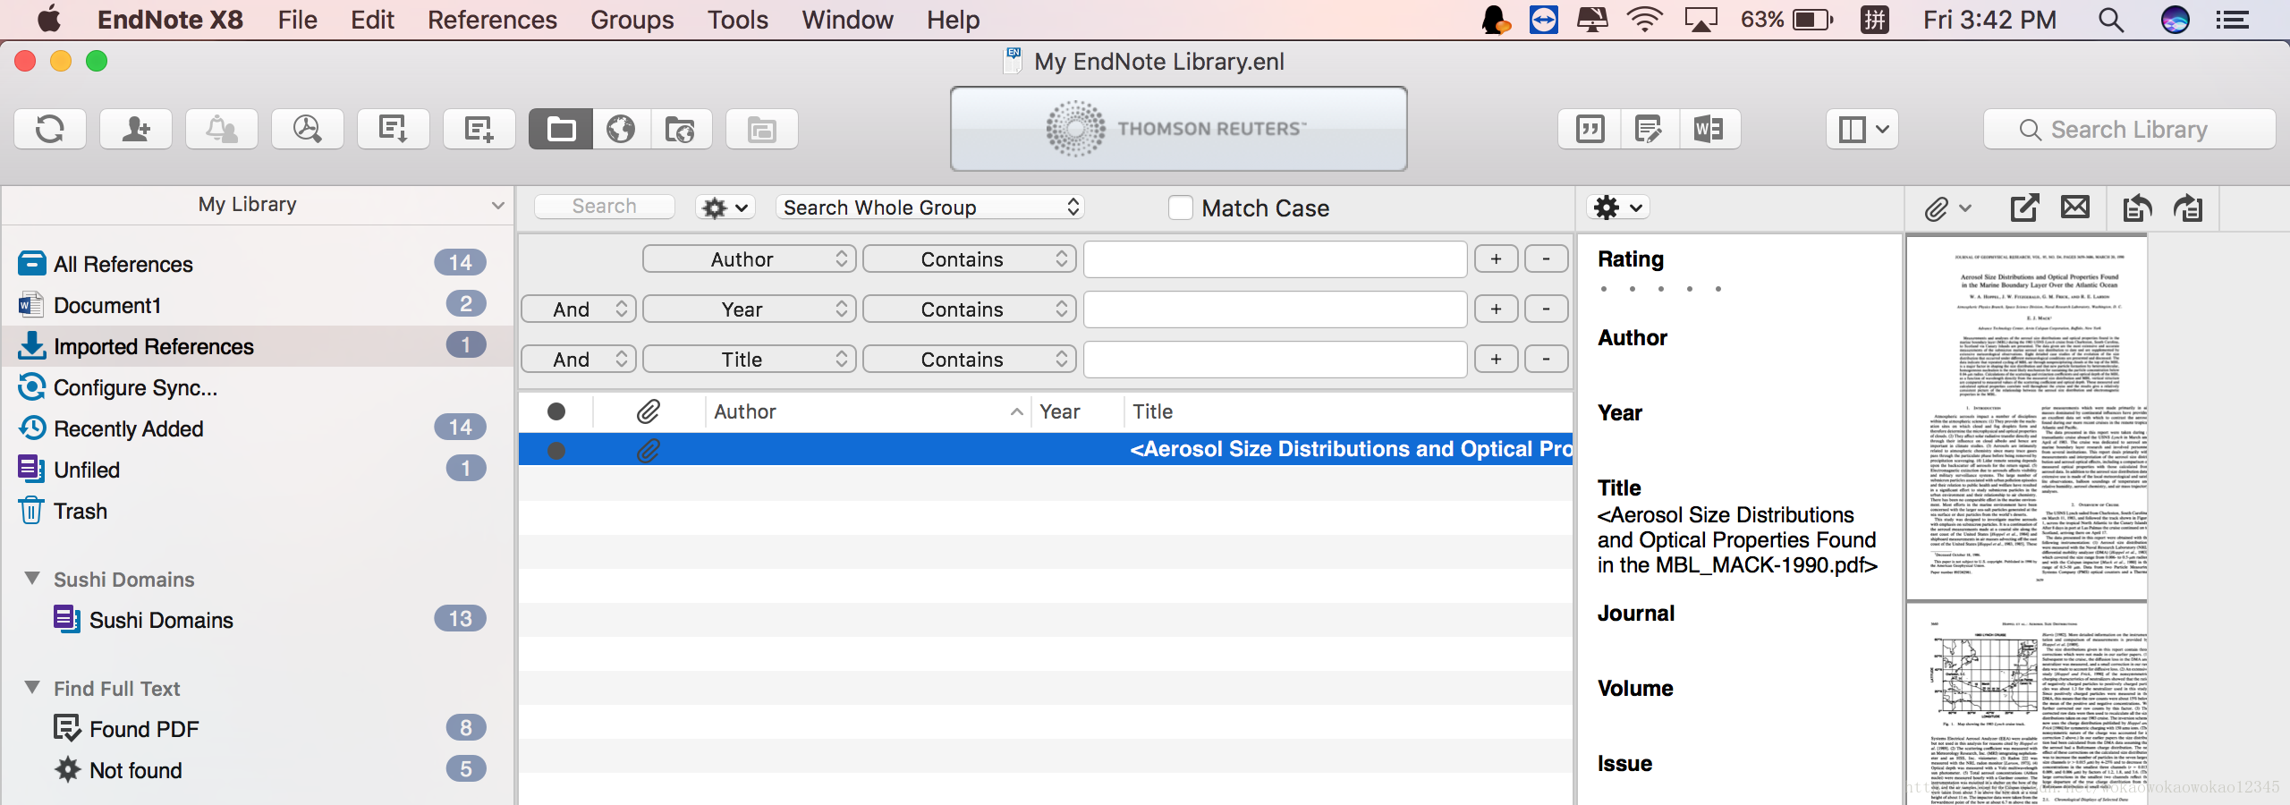
Task: Remove the Author search row minus button
Action: pos(1546,259)
